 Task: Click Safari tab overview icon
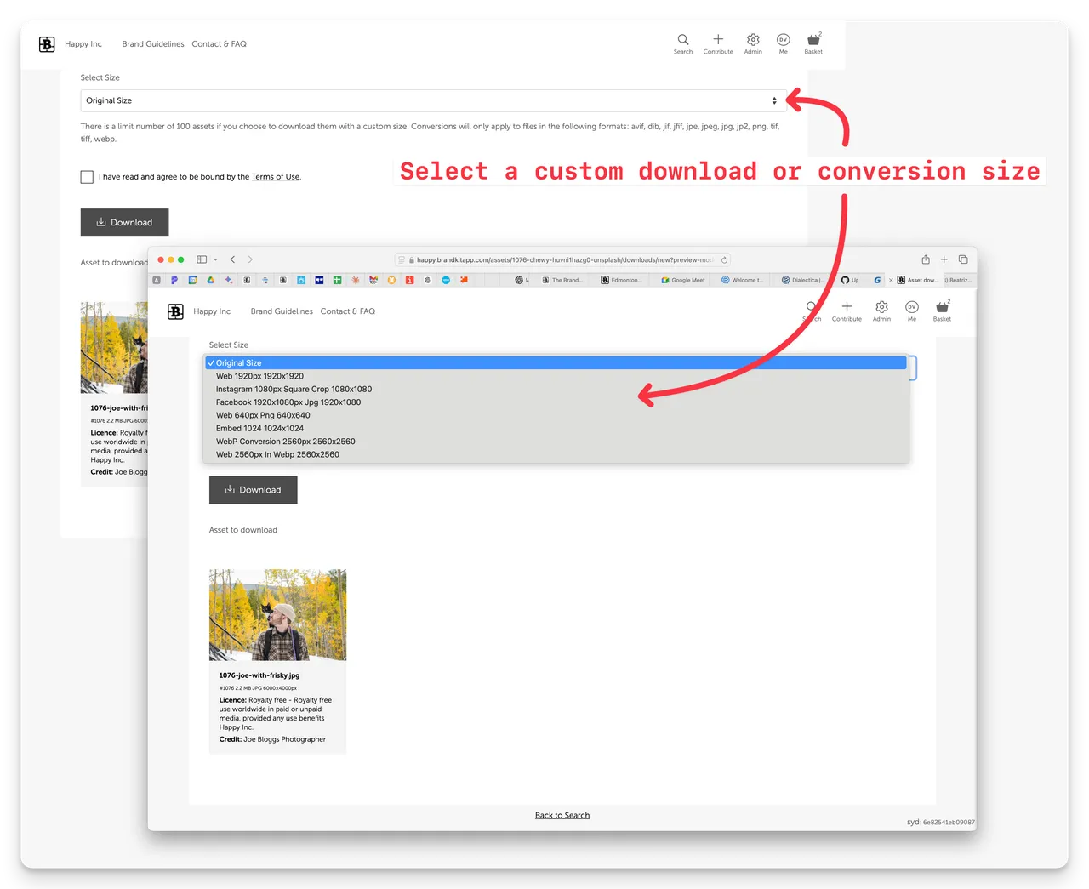click(x=963, y=259)
